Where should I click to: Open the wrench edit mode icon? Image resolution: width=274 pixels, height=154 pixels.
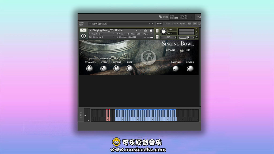(83, 30)
